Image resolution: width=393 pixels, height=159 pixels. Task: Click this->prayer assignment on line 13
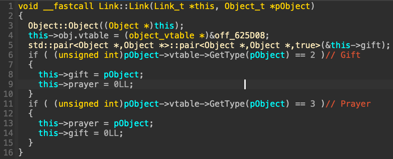click(96, 123)
